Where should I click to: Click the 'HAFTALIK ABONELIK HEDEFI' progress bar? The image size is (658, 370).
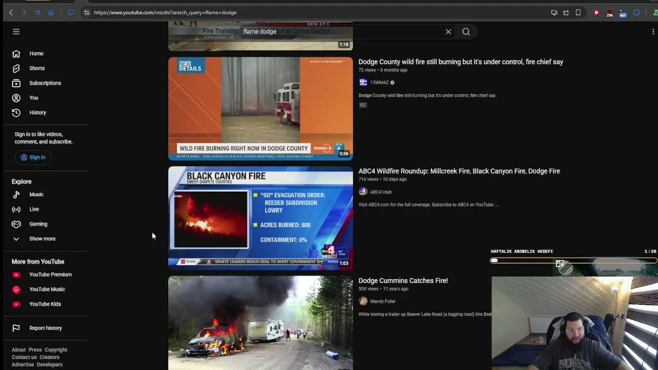point(573,261)
